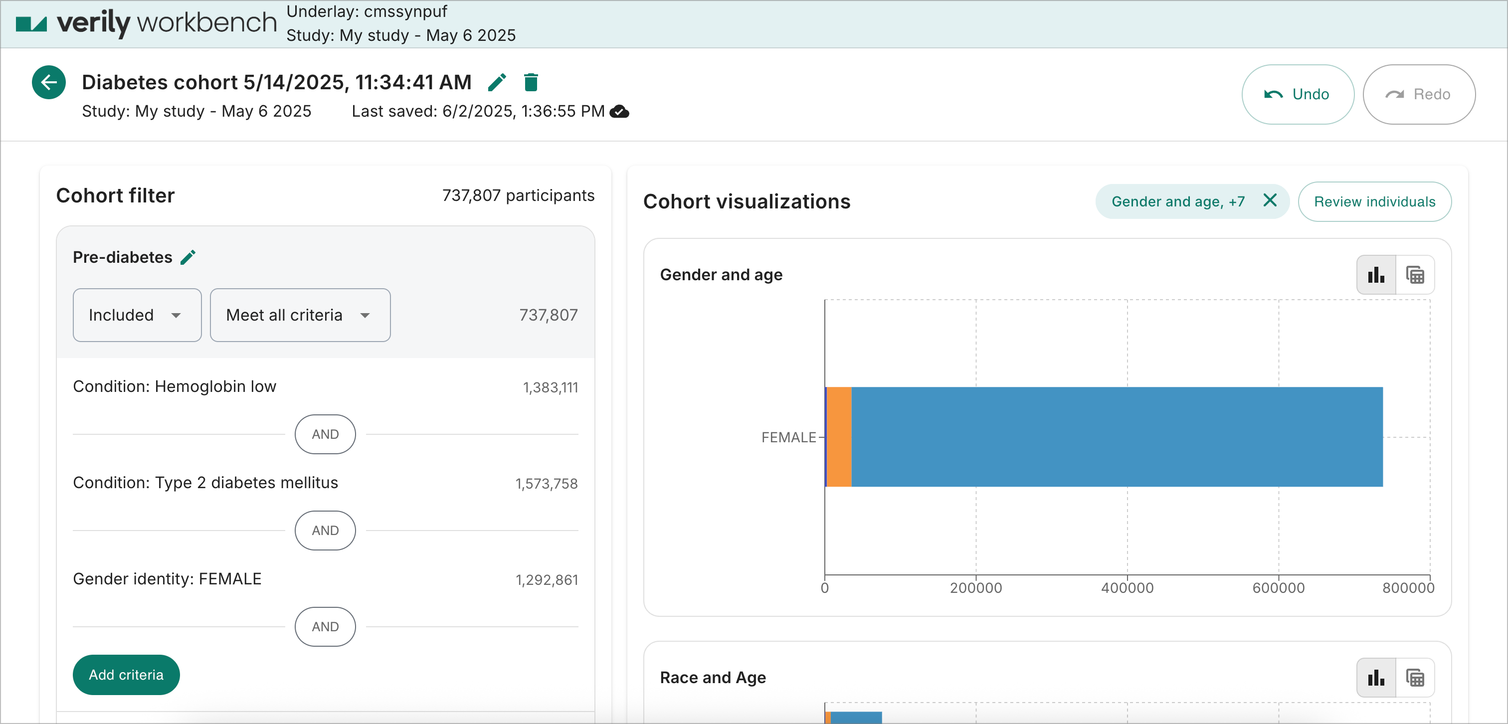This screenshot has width=1508, height=724.
Task: Click the blue segment of FEMALE bar
Action: 1117,437
